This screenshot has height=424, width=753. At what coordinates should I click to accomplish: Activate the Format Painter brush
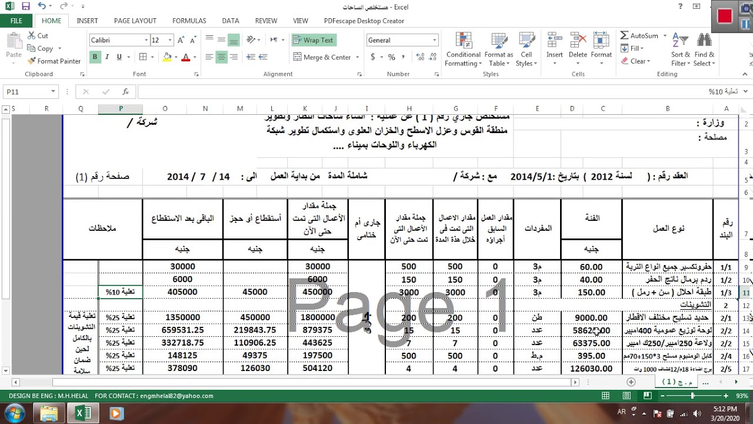[54, 61]
